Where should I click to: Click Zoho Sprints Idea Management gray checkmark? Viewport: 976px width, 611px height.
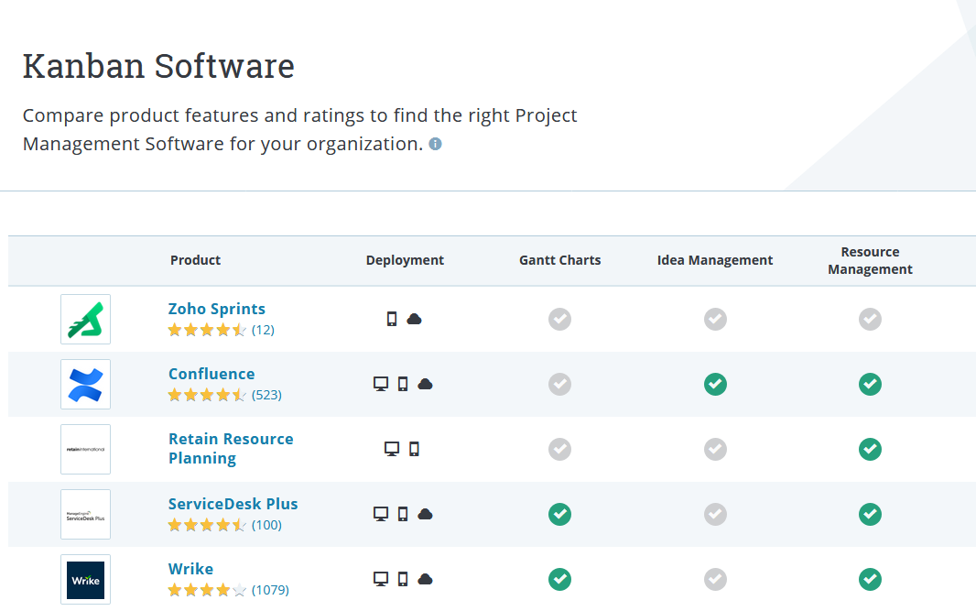tap(715, 319)
